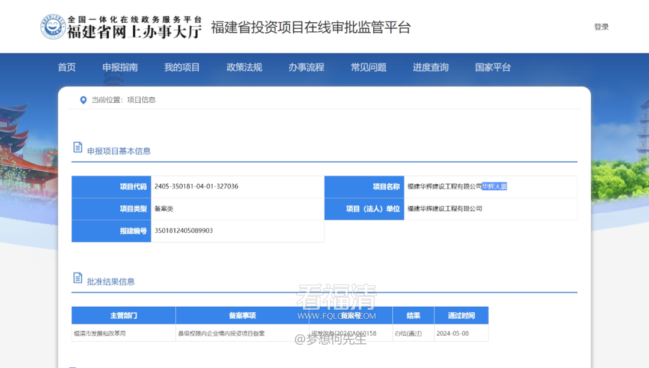Click the 福建省投资项目在线审批监管平台 title

click(x=311, y=28)
